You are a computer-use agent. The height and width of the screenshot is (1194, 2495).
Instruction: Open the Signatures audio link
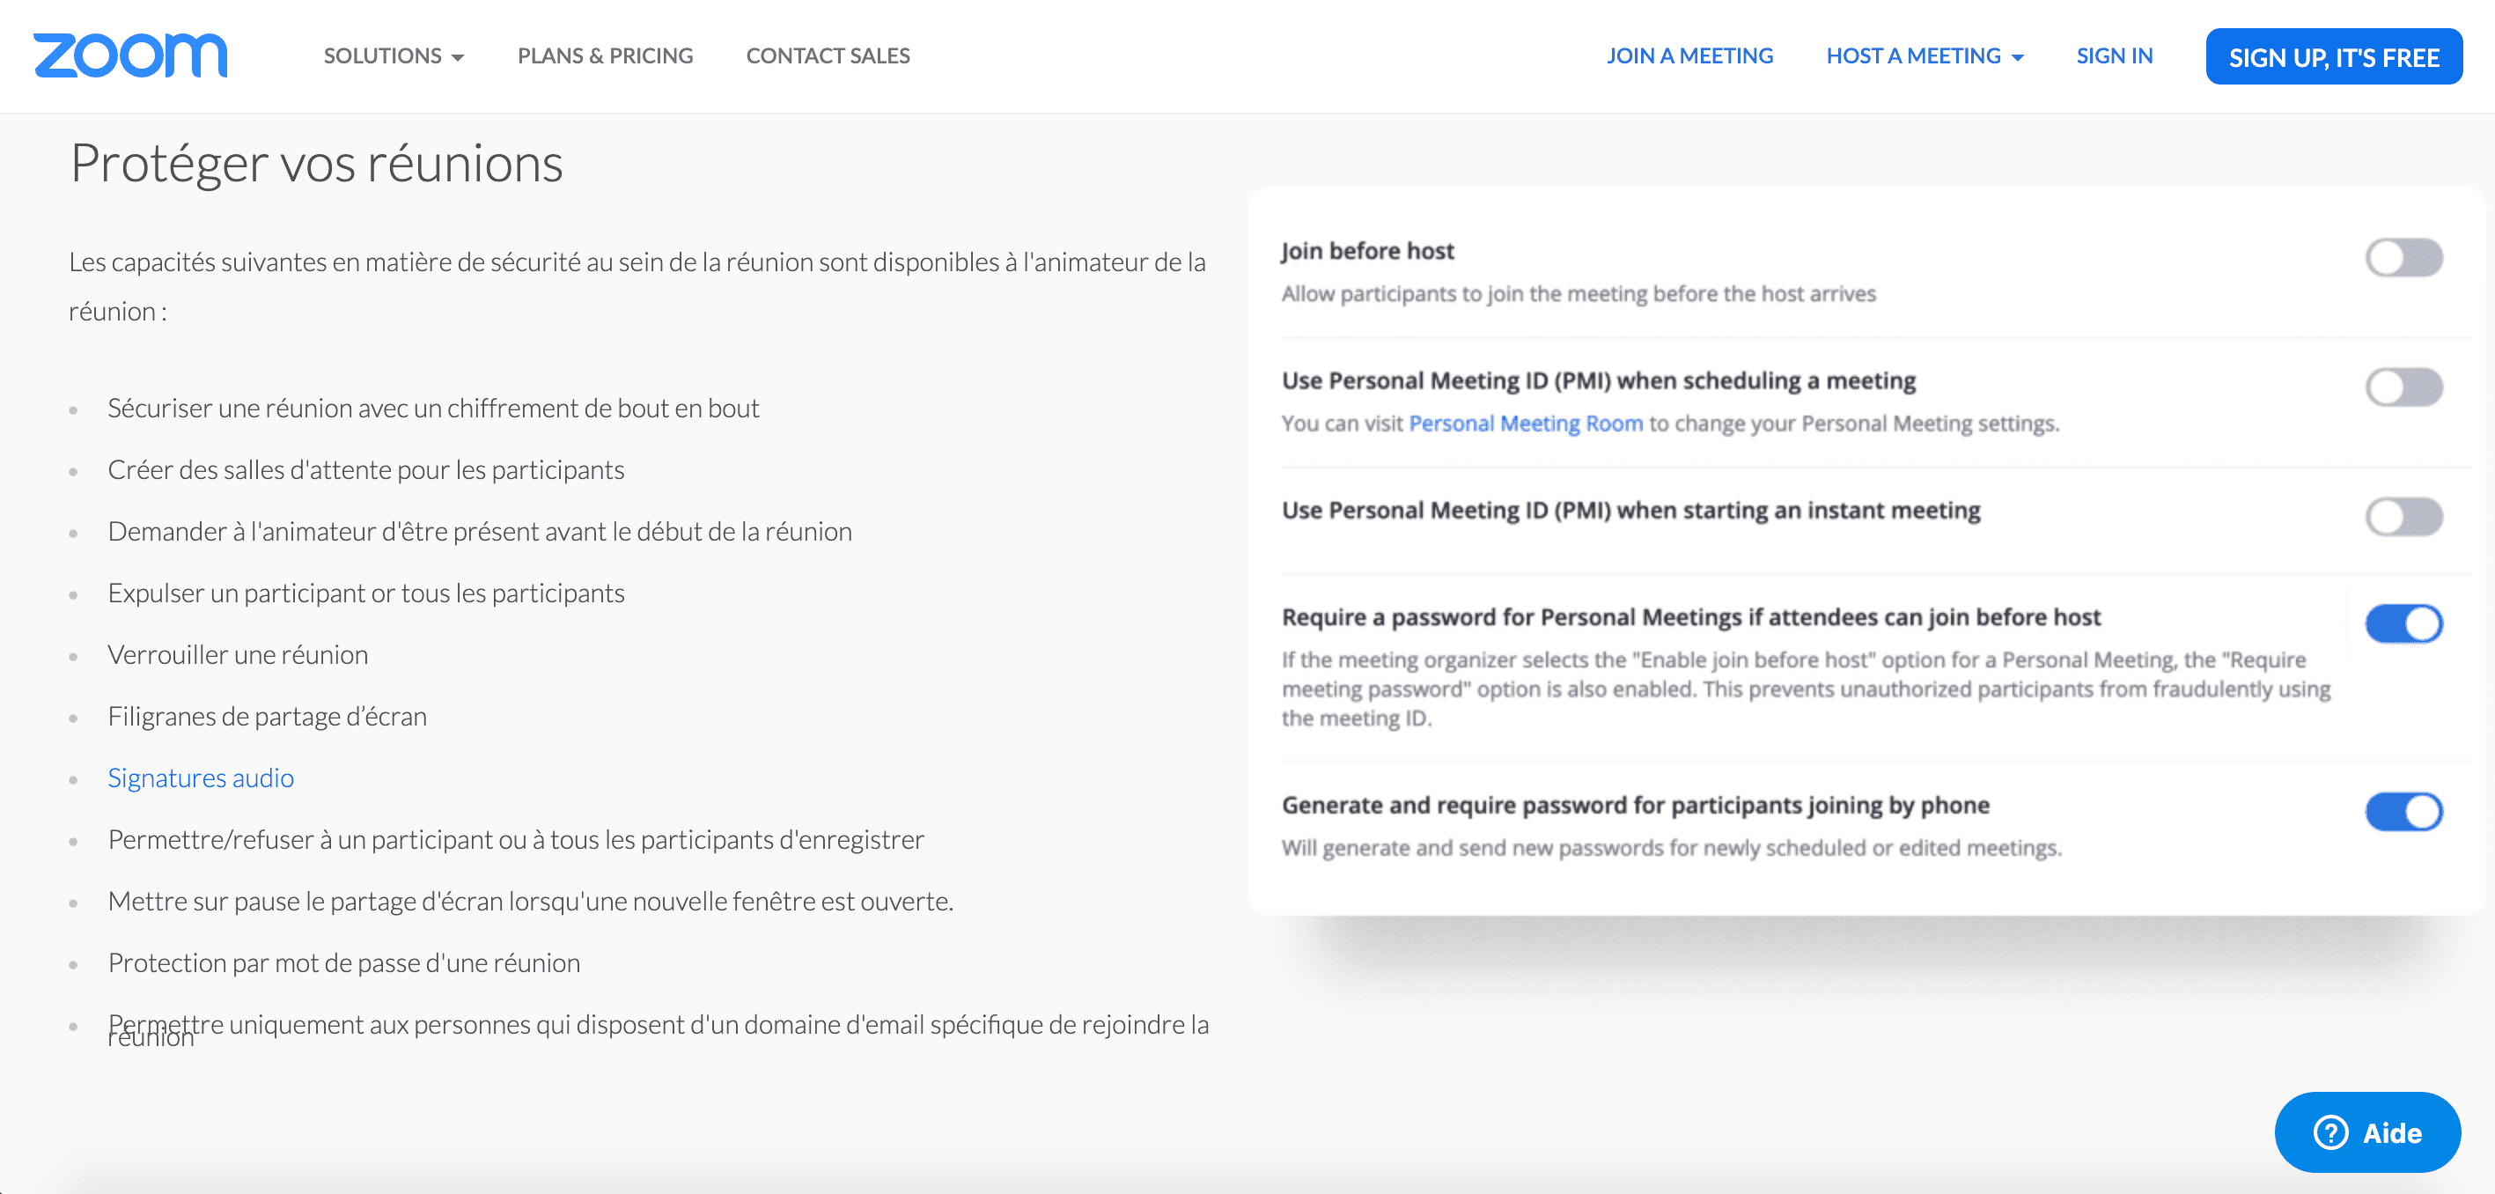point(201,778)
